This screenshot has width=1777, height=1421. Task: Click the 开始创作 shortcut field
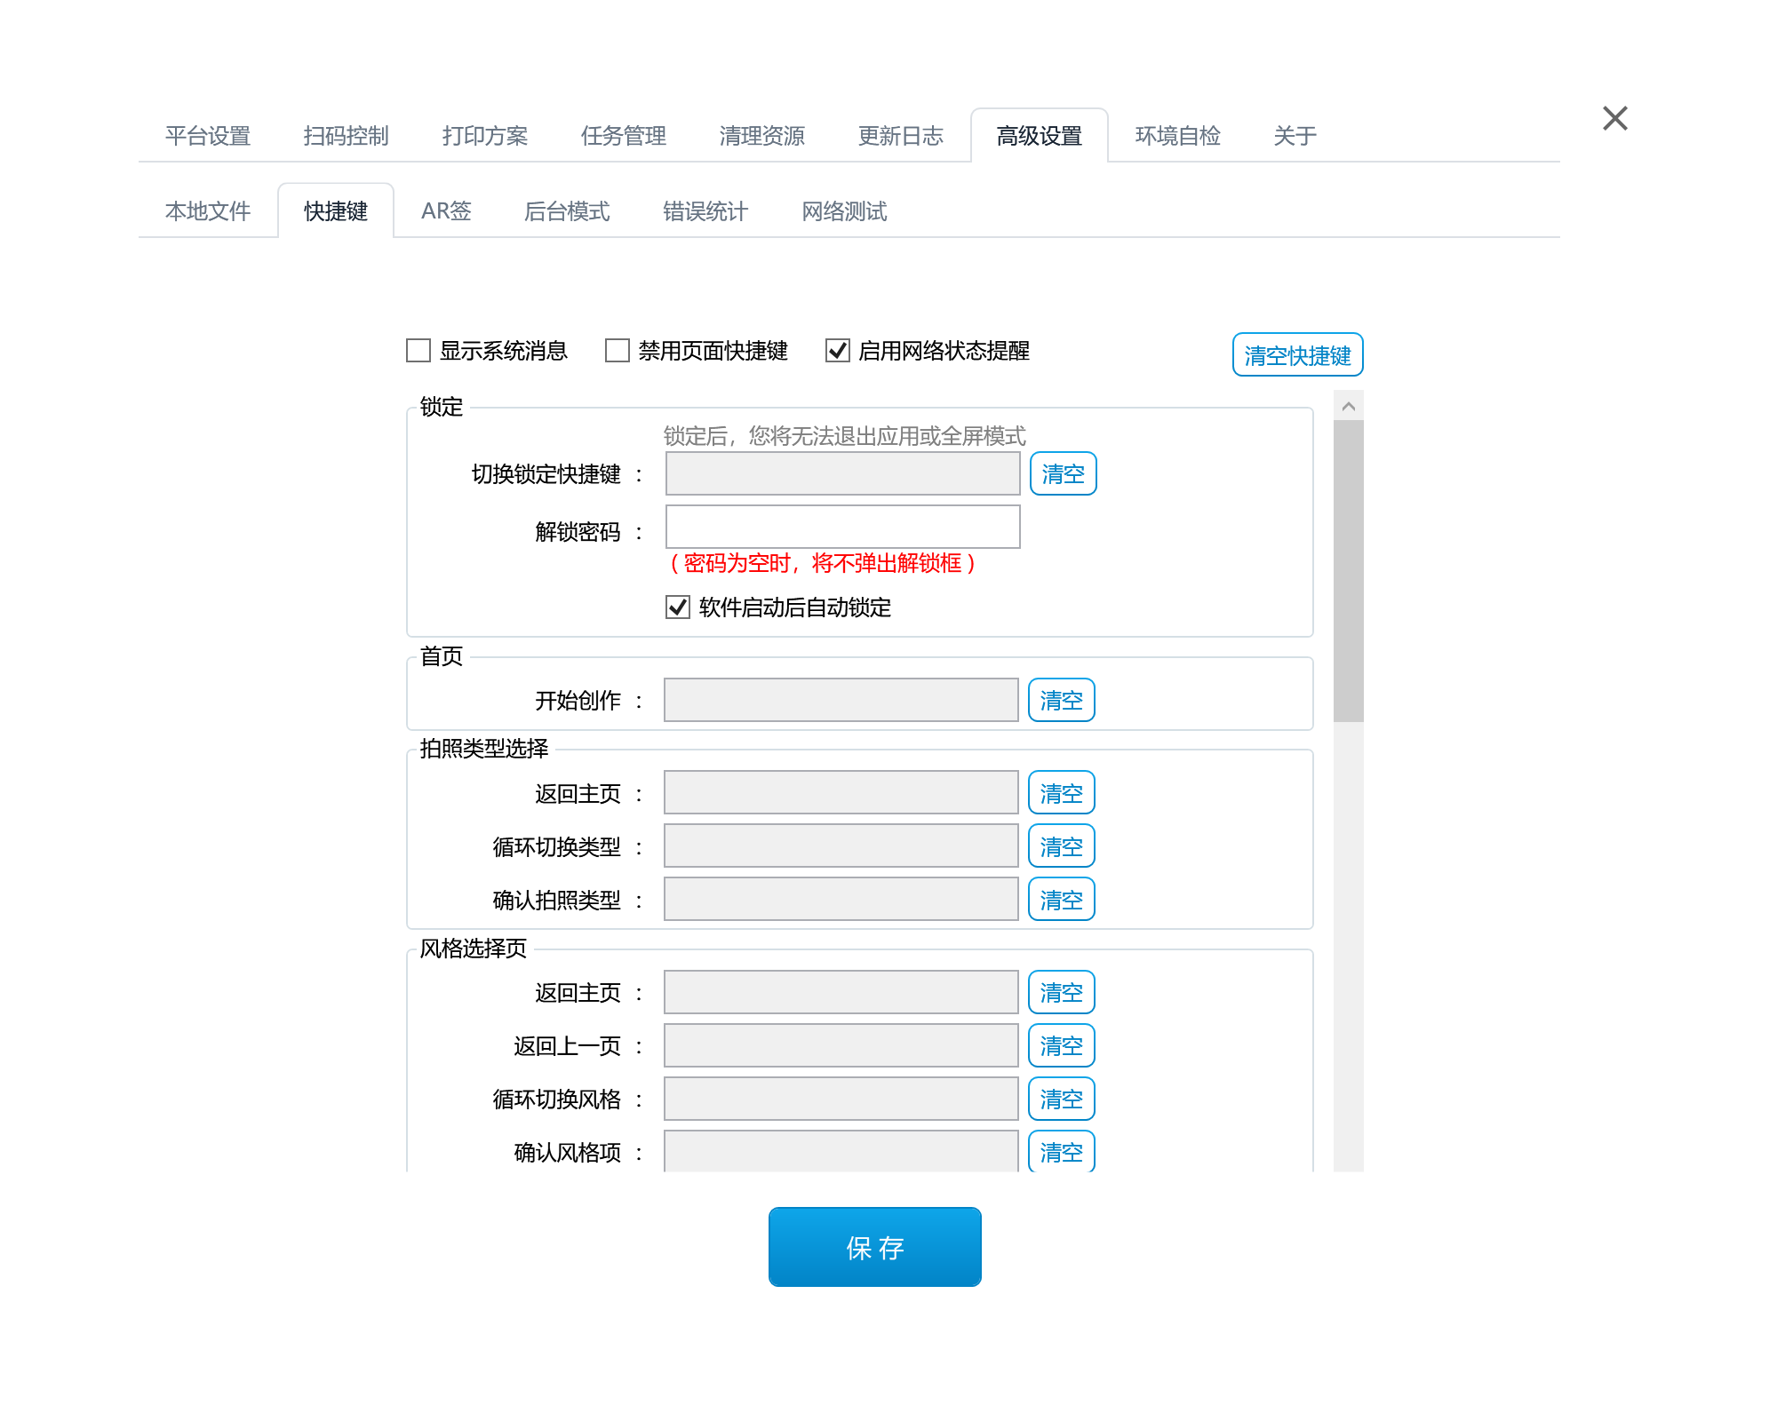click(x=841, y=700)
